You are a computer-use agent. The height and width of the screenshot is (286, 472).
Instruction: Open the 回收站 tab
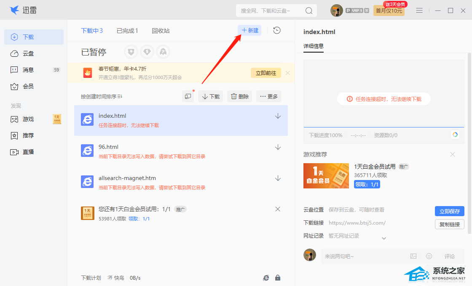click(161, 31)
